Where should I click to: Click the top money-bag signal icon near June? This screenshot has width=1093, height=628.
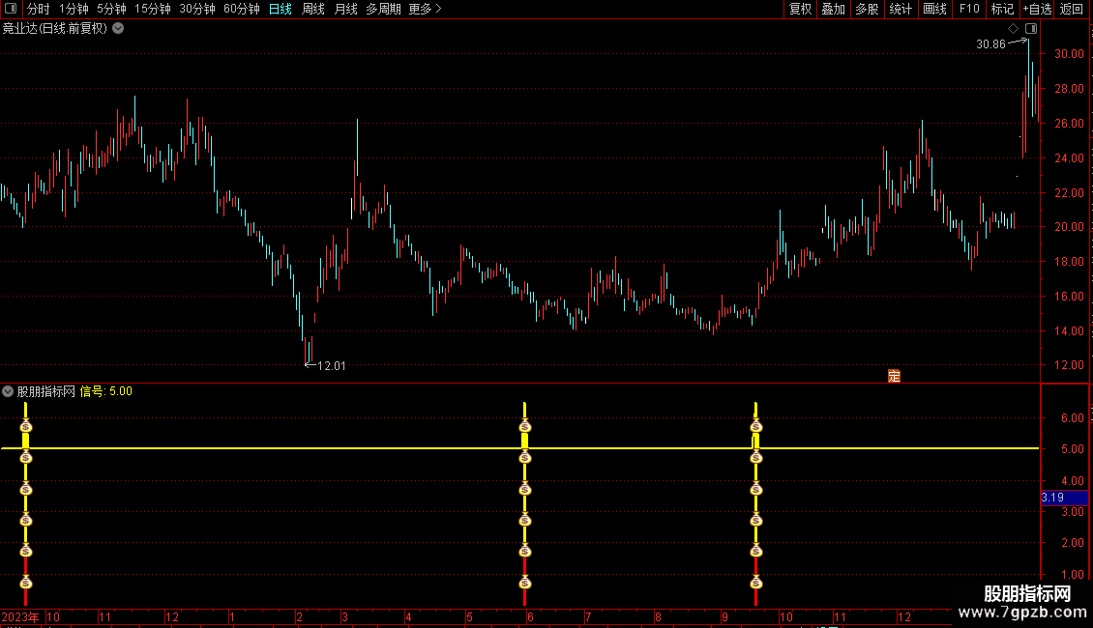tap(525, 427)
